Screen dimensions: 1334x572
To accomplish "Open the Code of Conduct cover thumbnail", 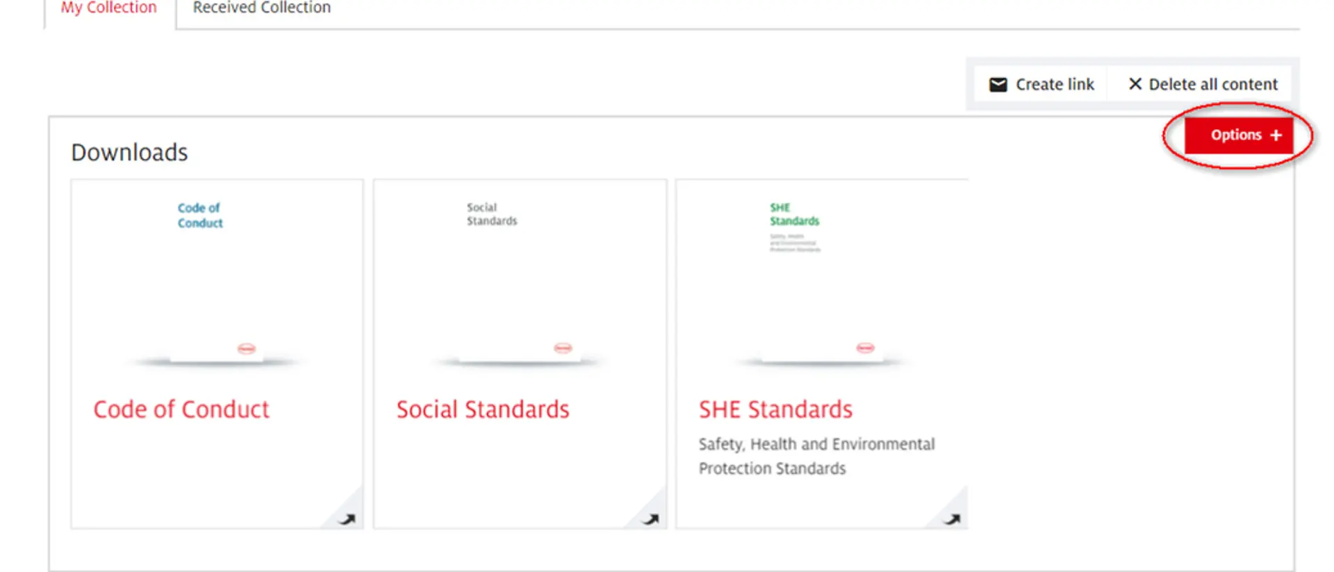I will tap(216, 278).
